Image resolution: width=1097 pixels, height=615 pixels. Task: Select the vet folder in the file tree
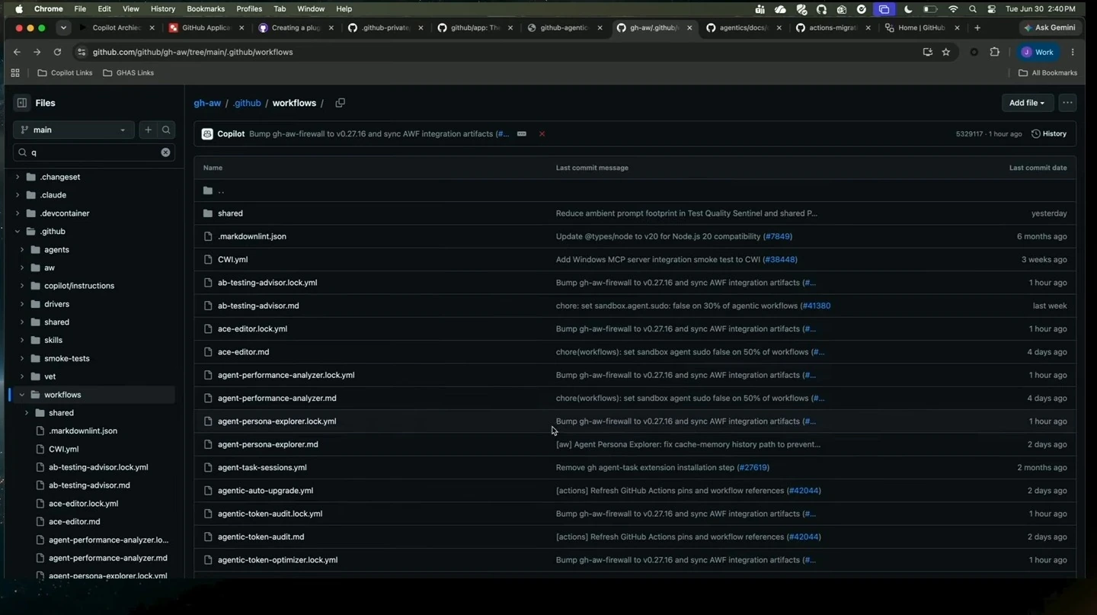point(50,376)
